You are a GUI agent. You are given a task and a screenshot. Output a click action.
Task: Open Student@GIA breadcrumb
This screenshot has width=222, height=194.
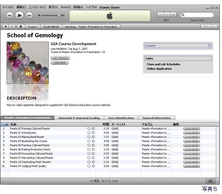(x=51, y=27)
